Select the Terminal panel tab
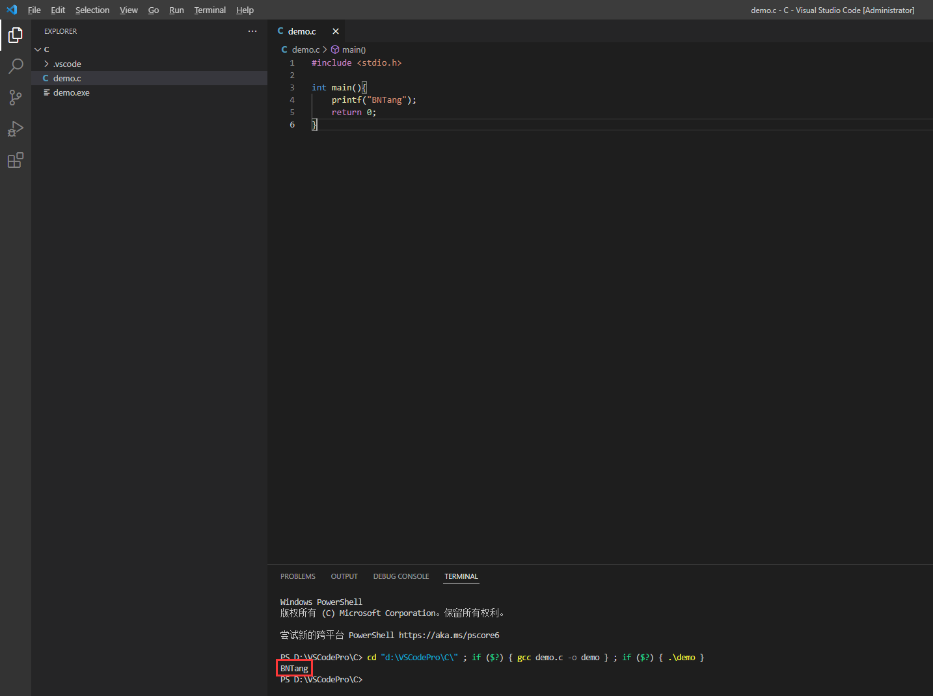 (x=461, y=576)
